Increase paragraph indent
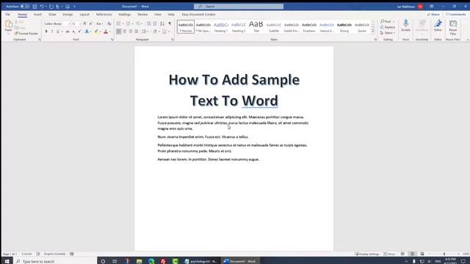This screenshot has height=264, width=470. [x=155, y=23]
